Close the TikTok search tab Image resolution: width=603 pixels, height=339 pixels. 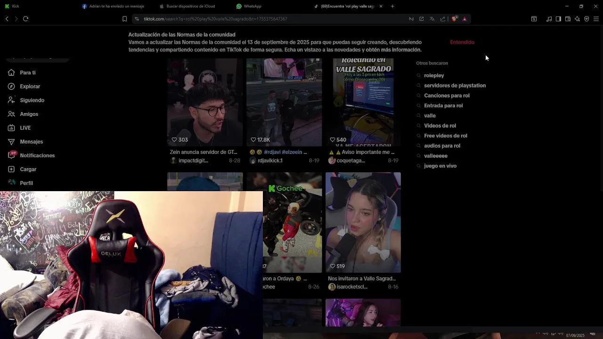pos(381,6)
